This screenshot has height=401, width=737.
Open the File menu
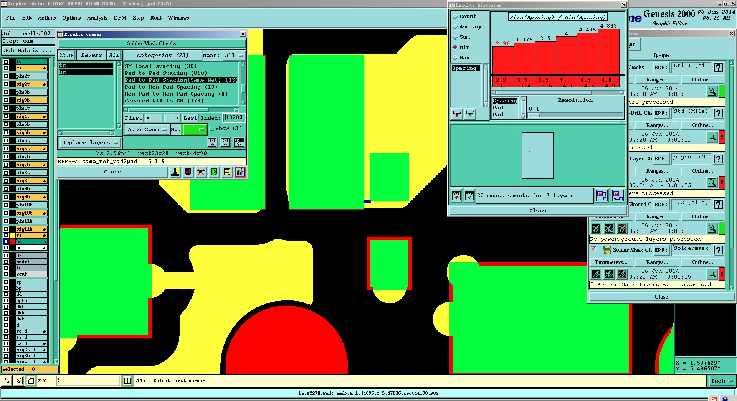point(11,18)
